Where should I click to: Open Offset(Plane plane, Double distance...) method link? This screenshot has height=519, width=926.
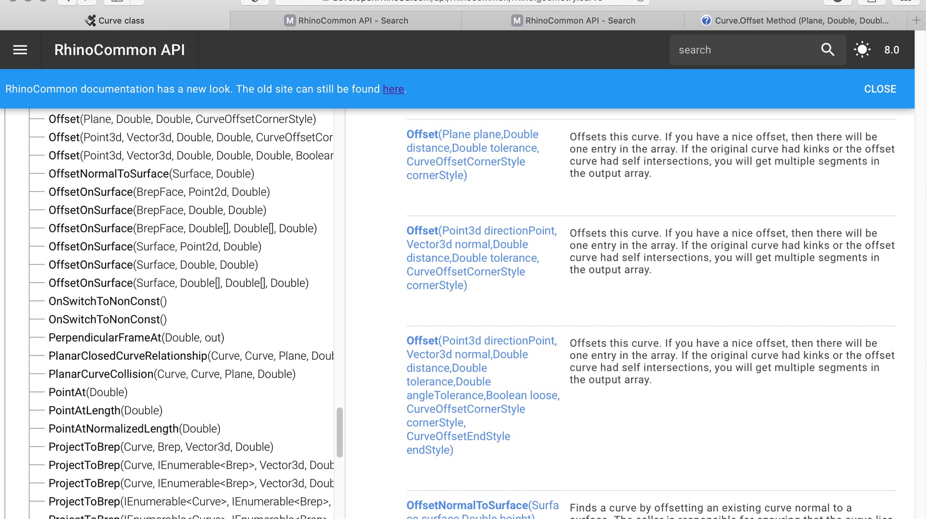(473, 155)
